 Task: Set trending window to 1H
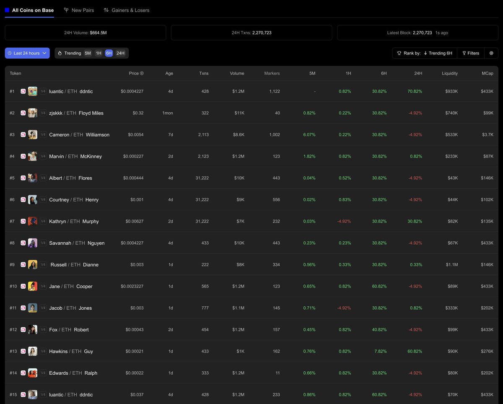[x=99, y=53]
